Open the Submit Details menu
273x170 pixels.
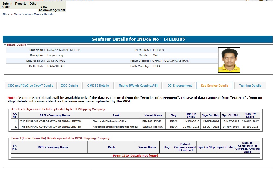click(x=6, y=5)
